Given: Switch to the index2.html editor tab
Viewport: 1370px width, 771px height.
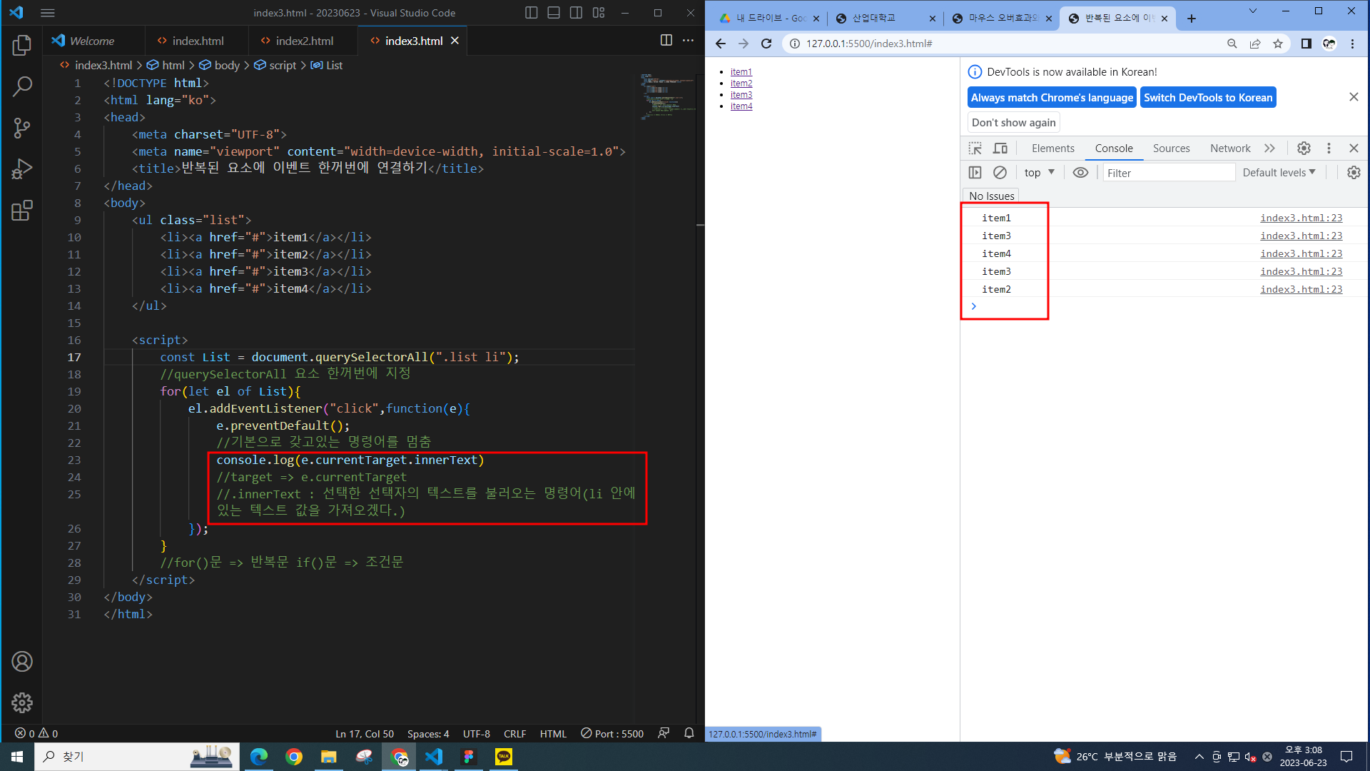Looking at the screenshot, I should [304, 41].
